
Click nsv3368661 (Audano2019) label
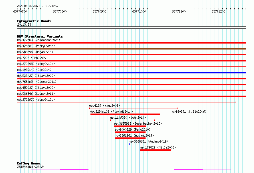148,141
